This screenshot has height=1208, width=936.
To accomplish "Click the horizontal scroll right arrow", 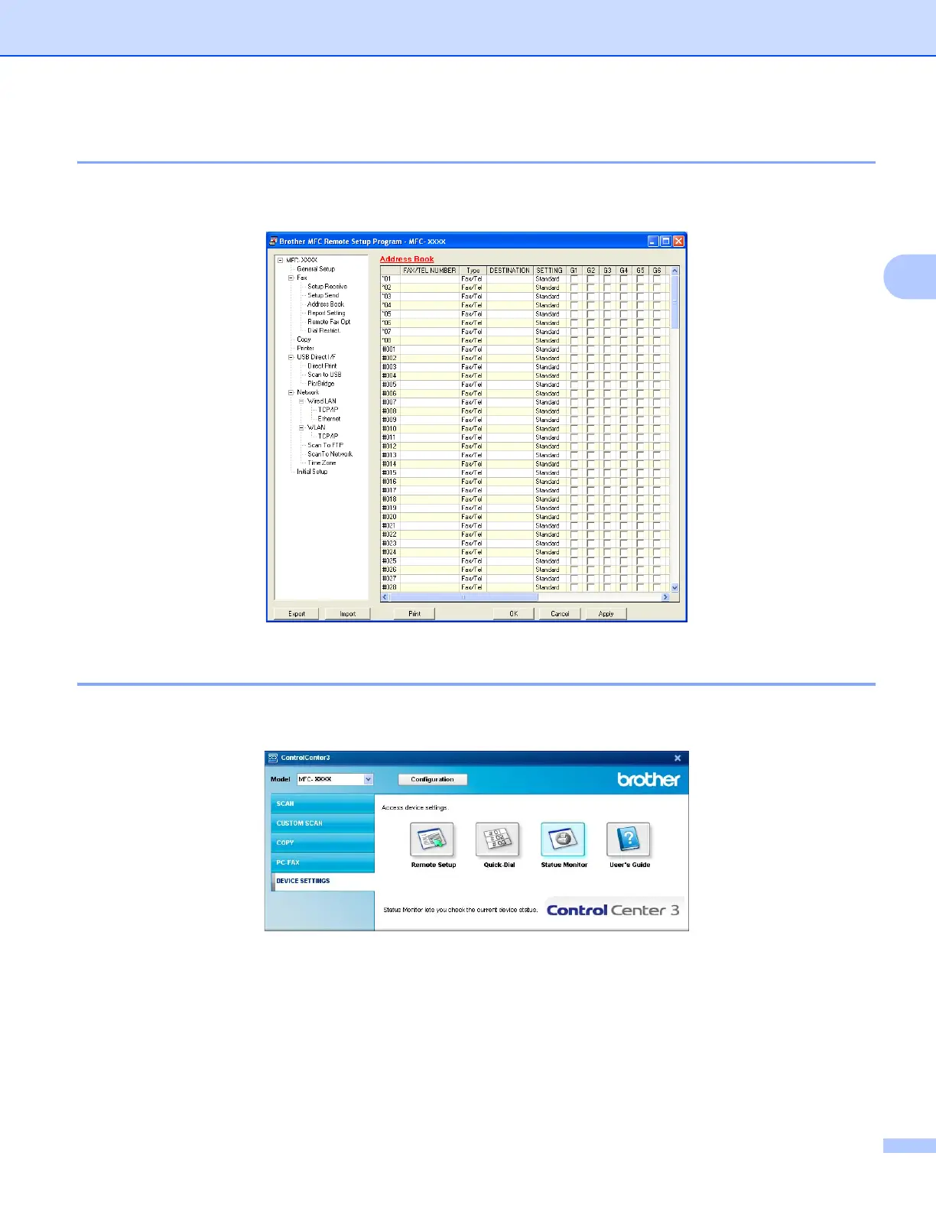I will (665, 597).
